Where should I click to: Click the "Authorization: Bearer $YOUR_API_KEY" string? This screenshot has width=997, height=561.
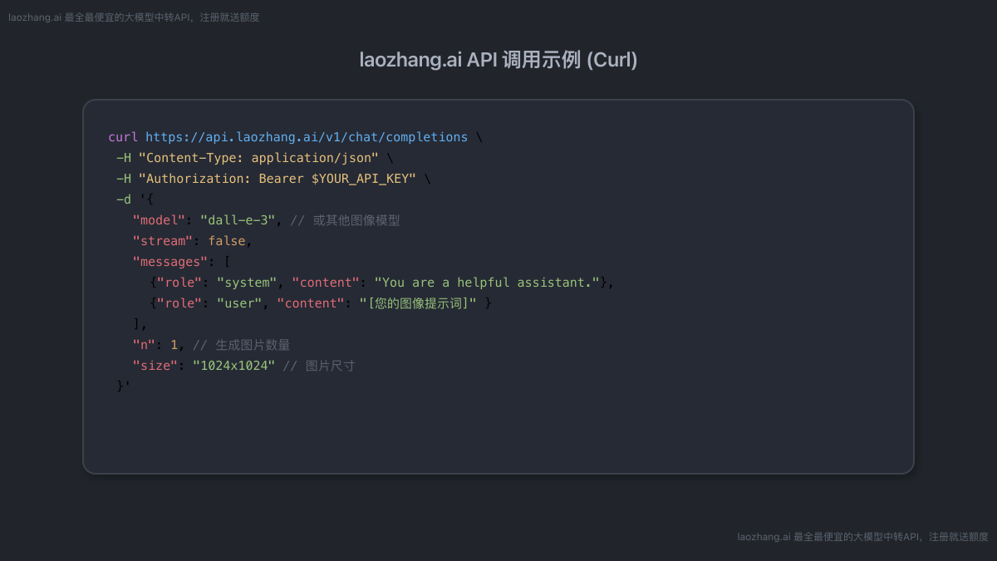[277, 179]
